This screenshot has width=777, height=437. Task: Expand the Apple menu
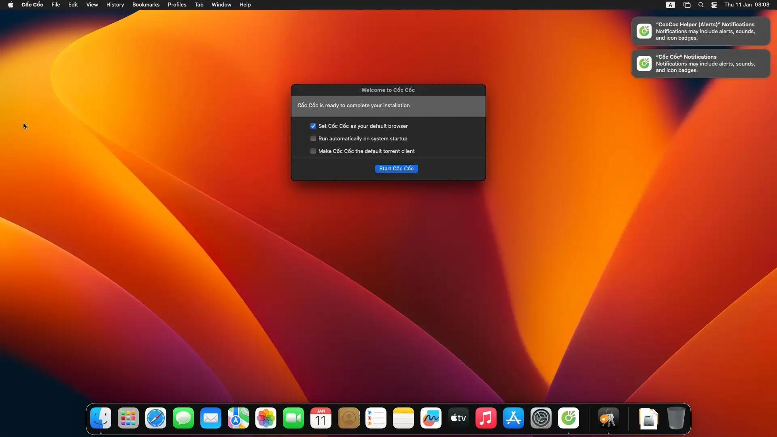point(11,5)
